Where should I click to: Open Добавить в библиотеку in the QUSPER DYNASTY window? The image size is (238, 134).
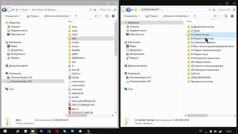pos(177,16)
